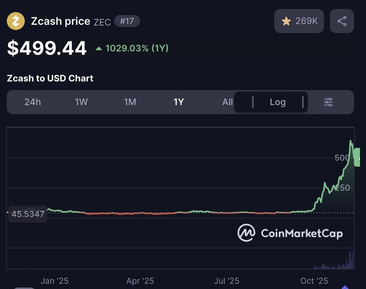
Task: Show the All-time price history
Action: [x=227, y=102]
